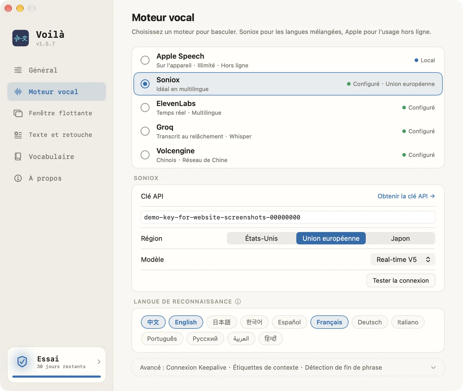This screenshot has height=391, width=463.
Task: Click the Essai shield icon
Action: click(22, 362)
